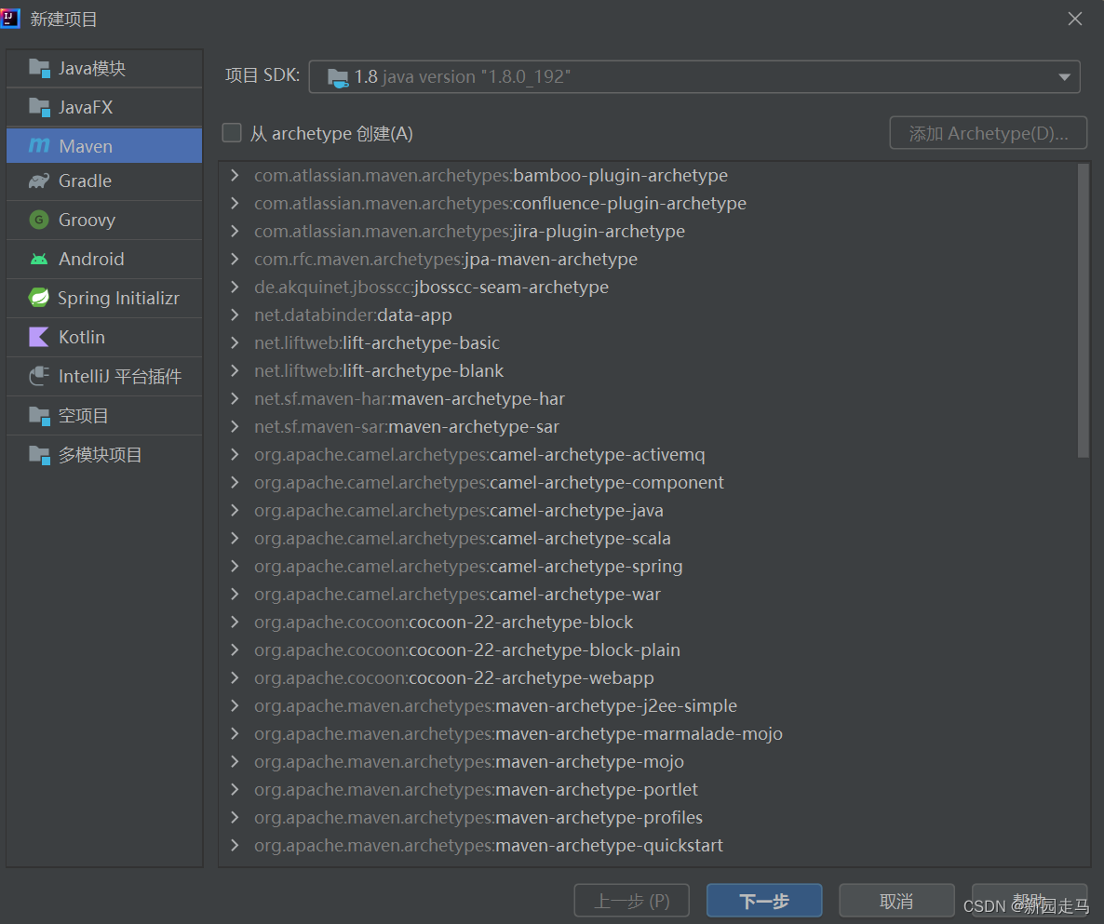Screen dimensions: 1104x924
Task: Expand confluence-plugin-archetype entry
Action: [x=236, y=204]
